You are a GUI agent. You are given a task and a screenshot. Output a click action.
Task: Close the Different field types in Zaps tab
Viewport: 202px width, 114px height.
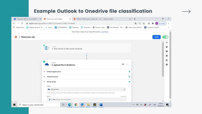point(100,19)
